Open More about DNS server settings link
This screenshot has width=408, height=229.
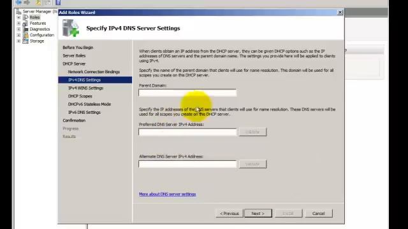[167, 194]
